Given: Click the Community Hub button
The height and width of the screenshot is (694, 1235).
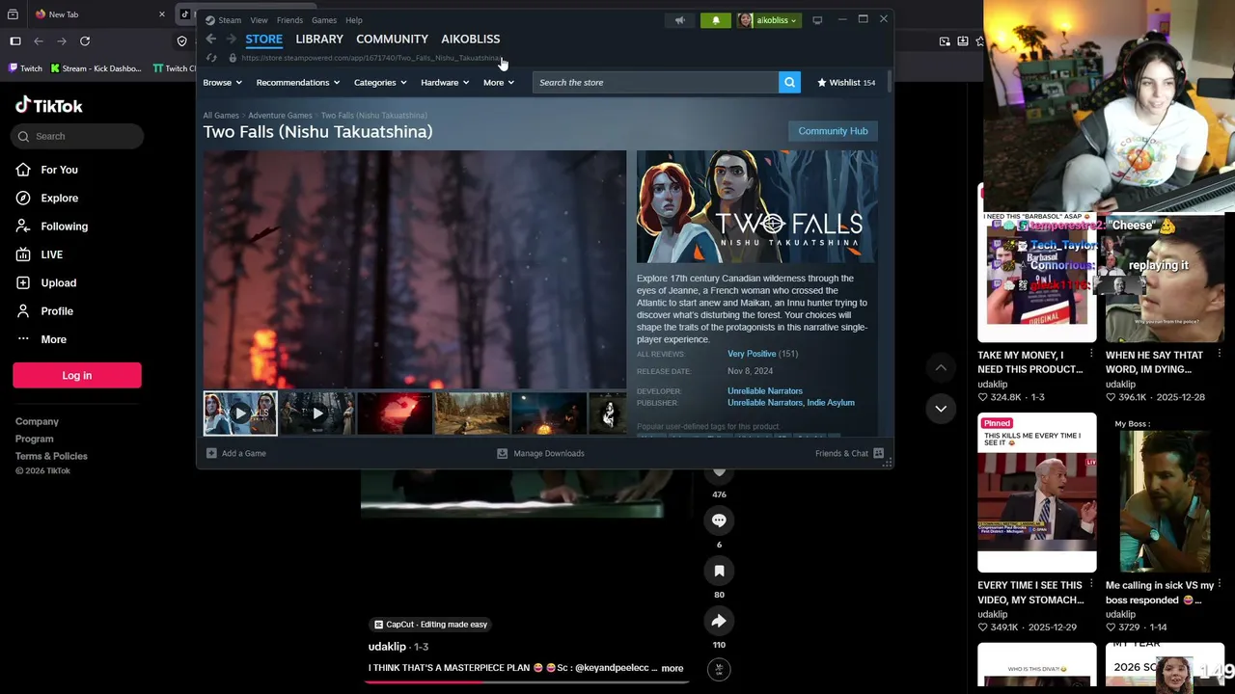Looking at the screenshot, I should (x=833, y=131).
